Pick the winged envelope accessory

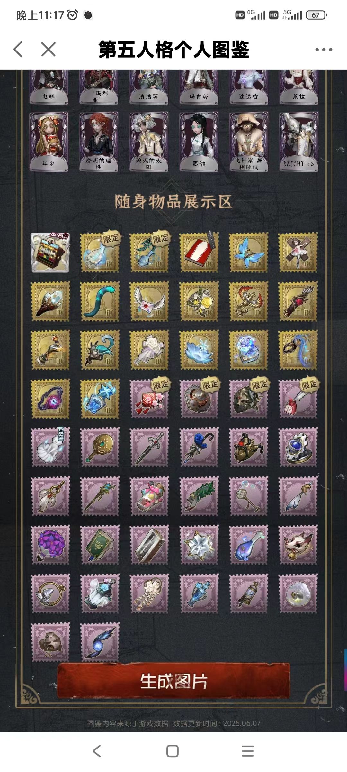tap(149, 301)
